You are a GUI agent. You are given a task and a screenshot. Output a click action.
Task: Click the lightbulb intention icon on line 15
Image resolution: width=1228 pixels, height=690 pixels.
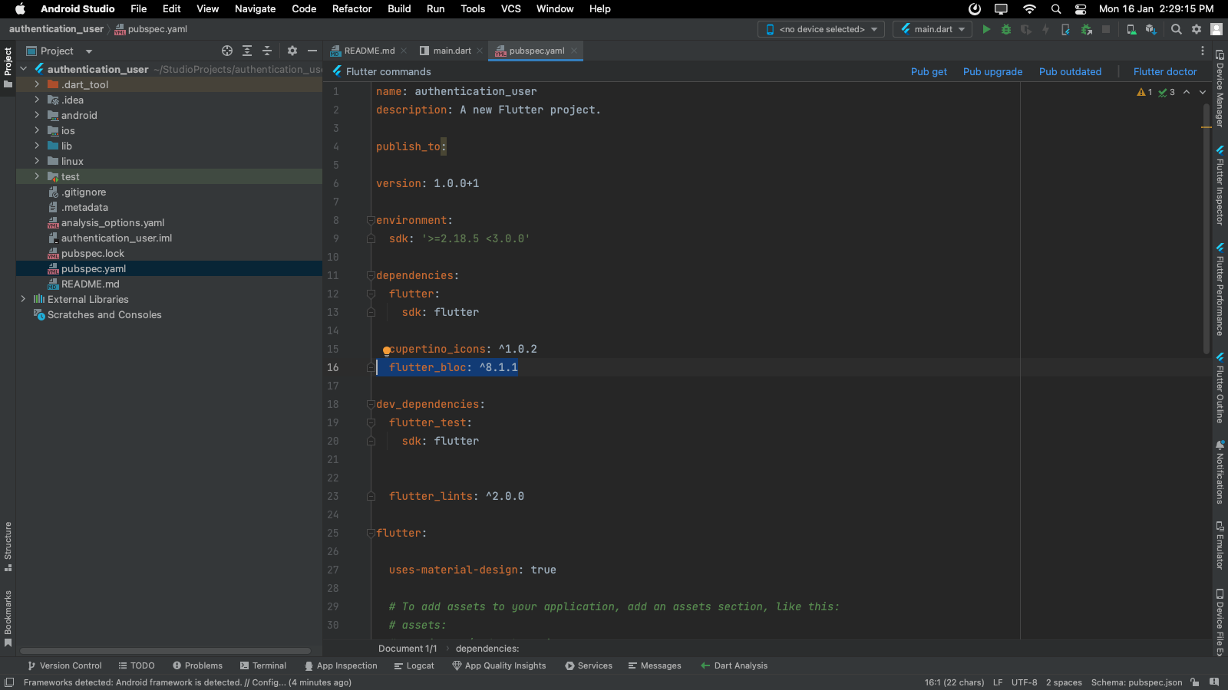(x=387, y=351)
